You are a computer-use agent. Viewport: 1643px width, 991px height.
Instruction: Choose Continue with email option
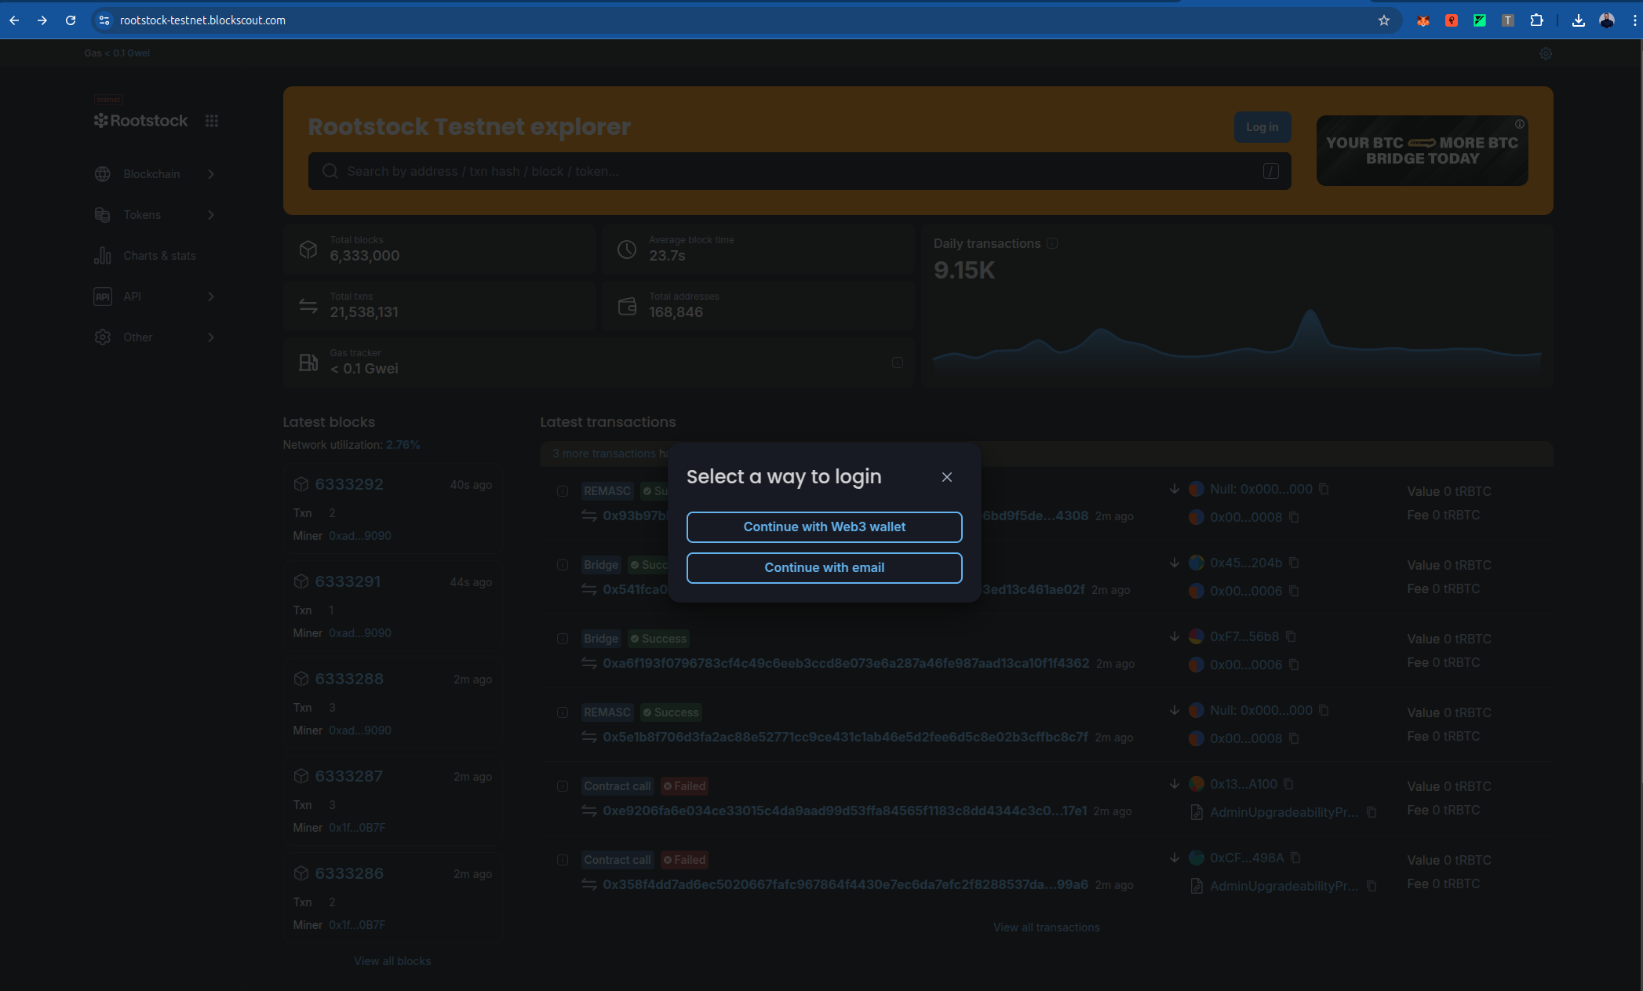click(x=824, y=567)
